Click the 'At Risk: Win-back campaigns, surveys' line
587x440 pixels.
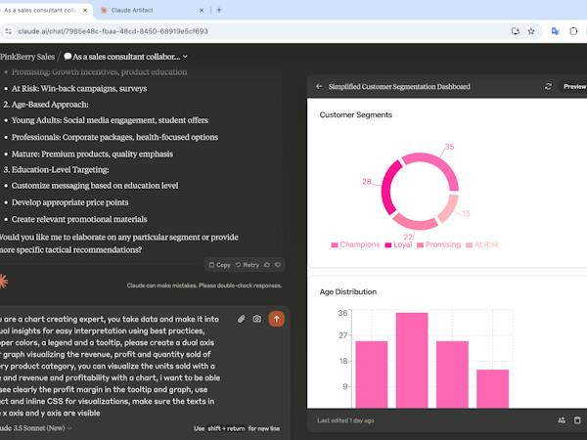pyautogui.click(x=79, y=89)
